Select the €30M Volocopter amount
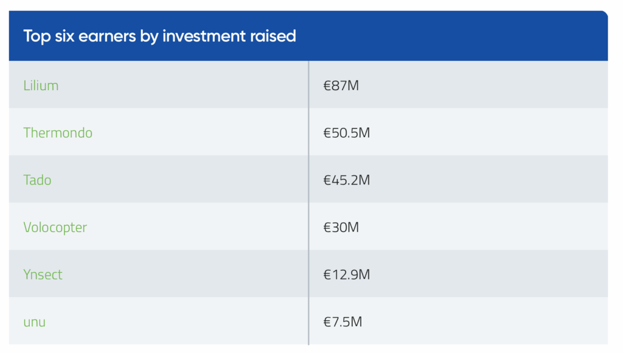This screenshot has width=623, height=353. (341, 228)
